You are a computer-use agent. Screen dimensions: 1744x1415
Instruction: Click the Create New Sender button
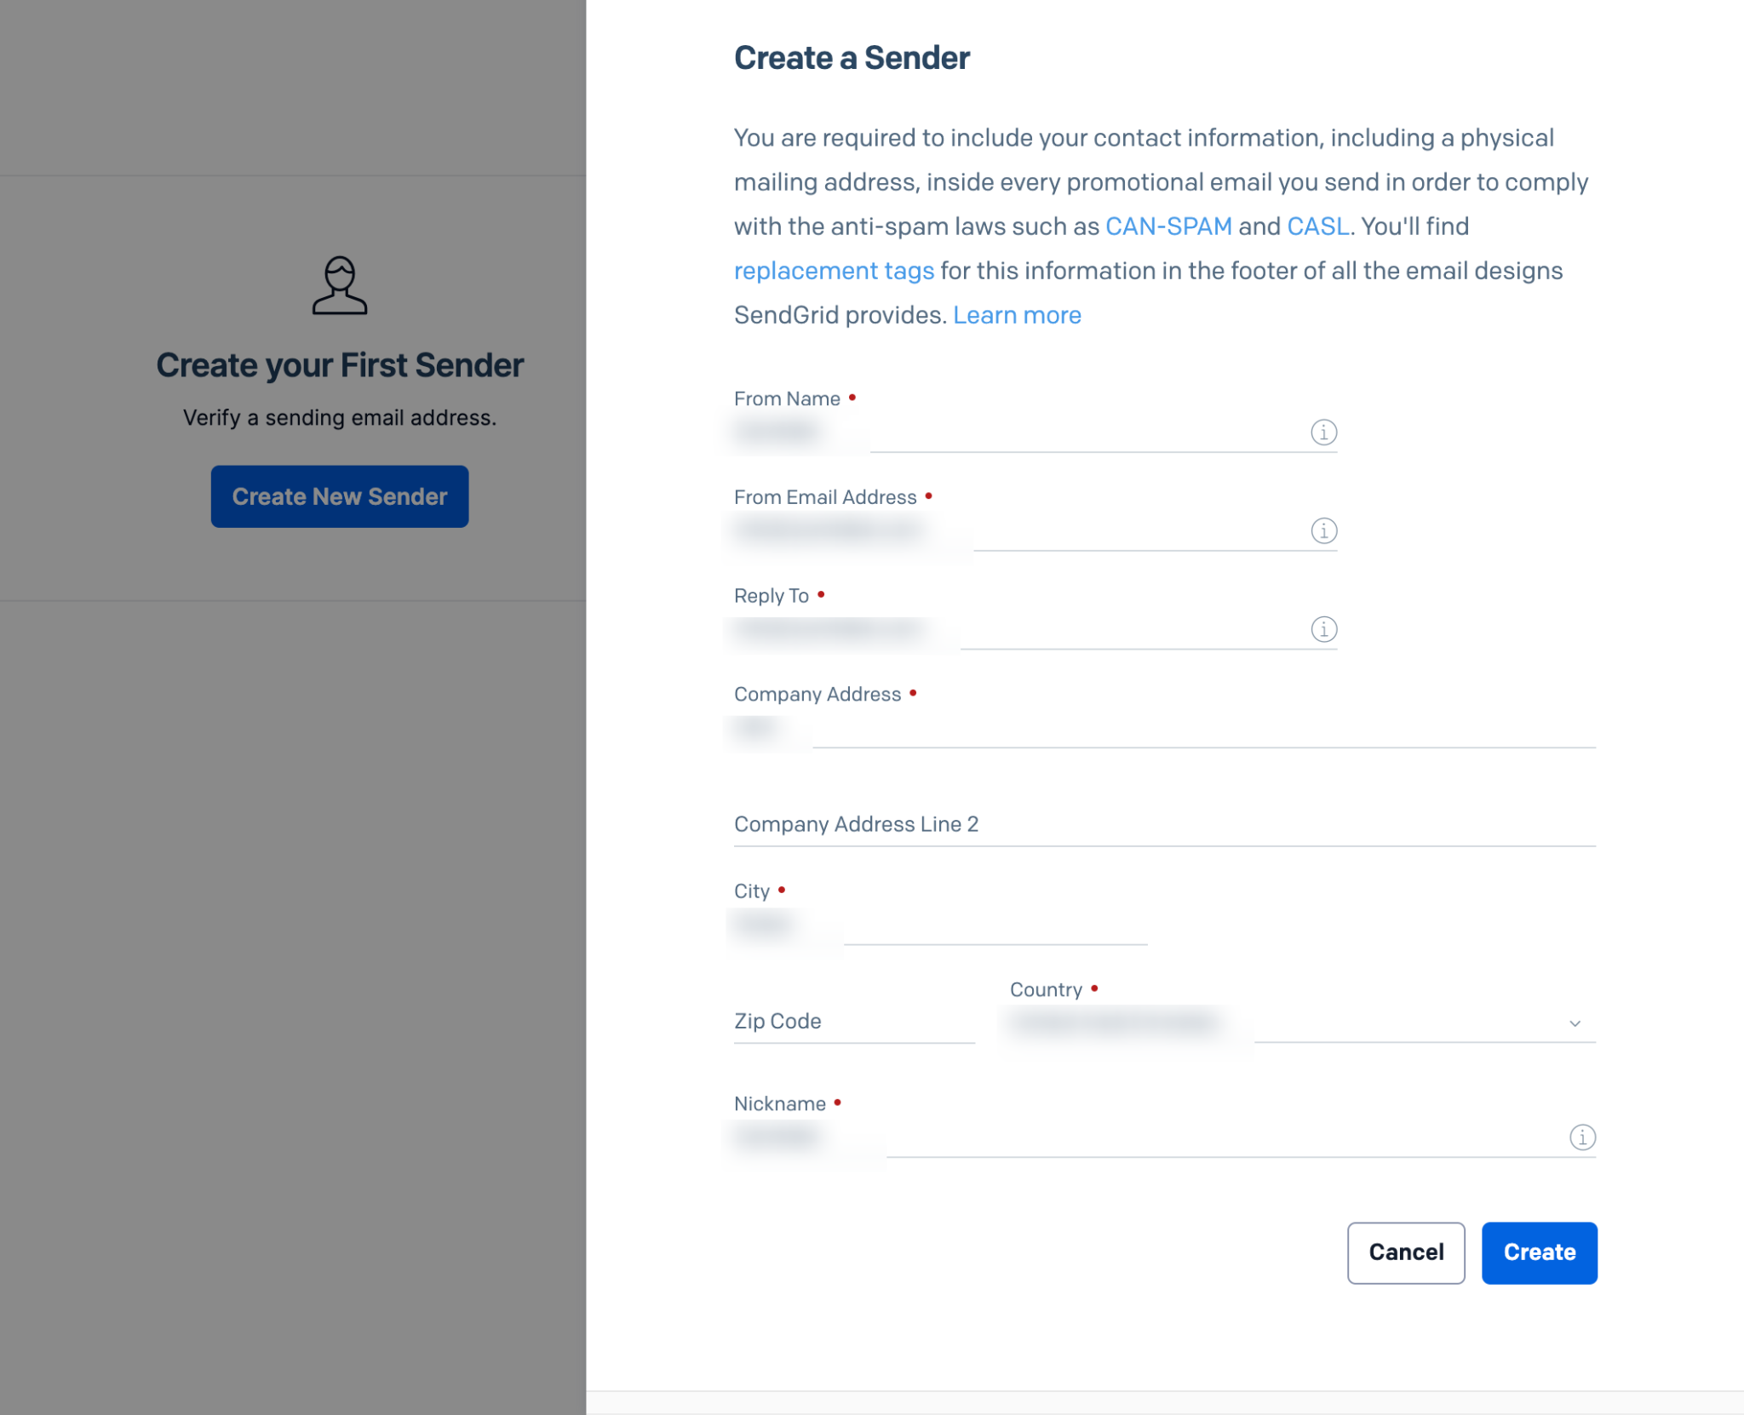339,496
